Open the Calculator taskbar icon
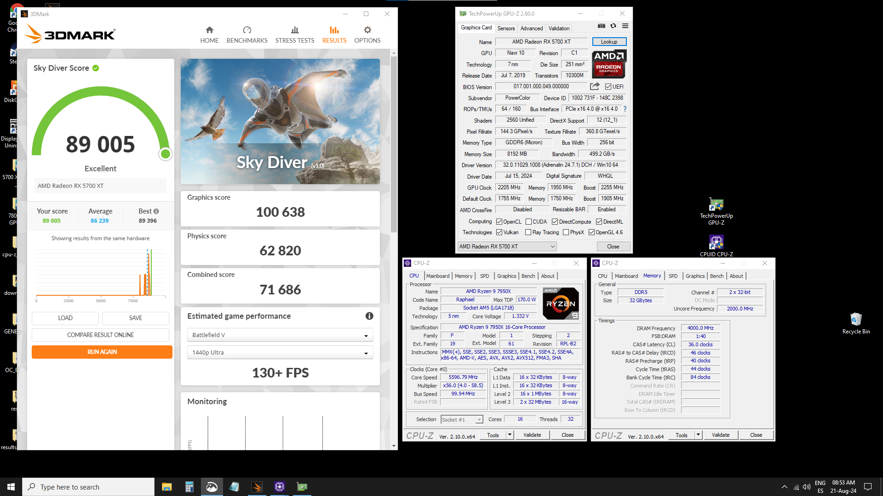The width and height of the screenshot is (883, 496). point(189,487)
